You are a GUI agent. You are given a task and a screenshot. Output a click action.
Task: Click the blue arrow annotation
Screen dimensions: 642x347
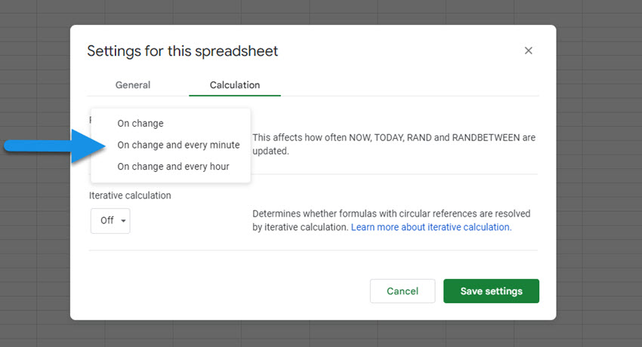[x=55, y=146]
